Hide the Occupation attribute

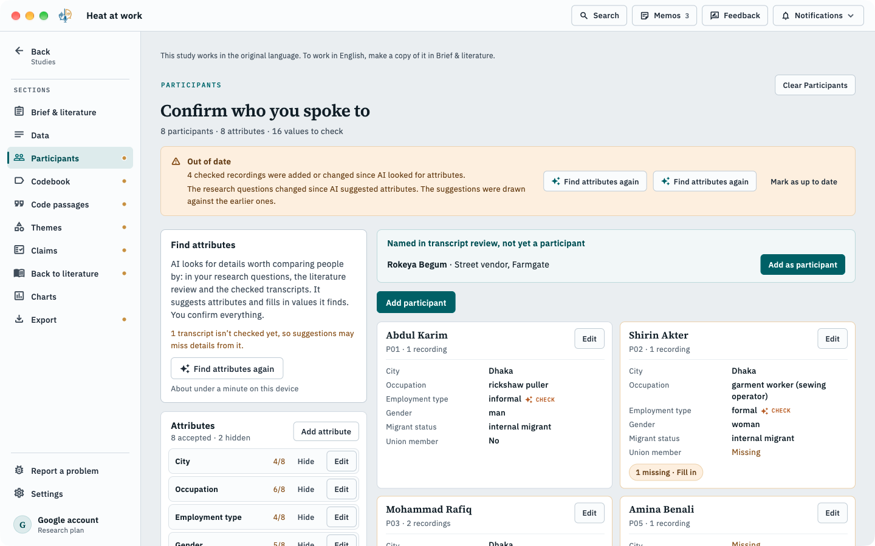306,490
